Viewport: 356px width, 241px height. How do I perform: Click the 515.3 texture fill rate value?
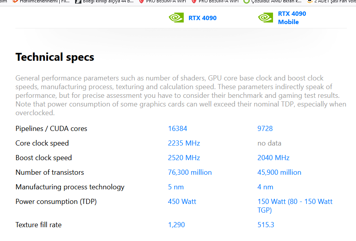coord(266,225)
